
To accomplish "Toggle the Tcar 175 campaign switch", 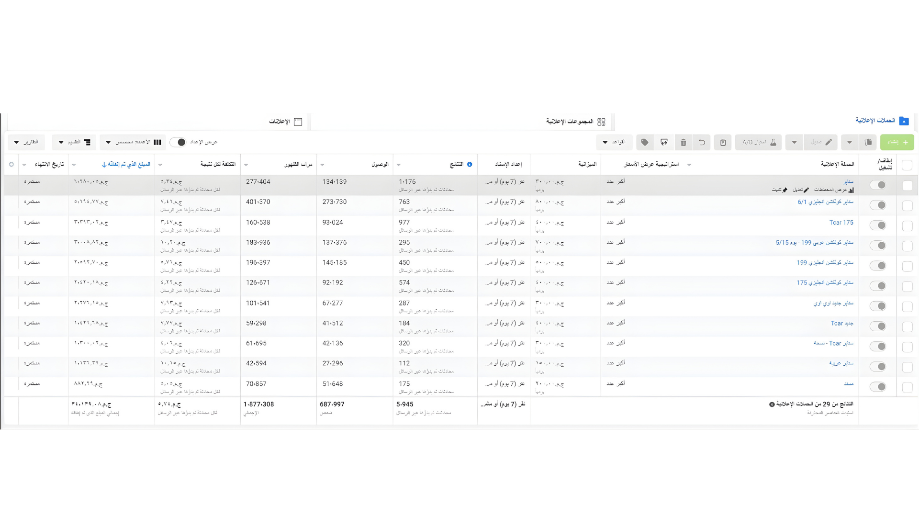I will (x=878, y=225).
